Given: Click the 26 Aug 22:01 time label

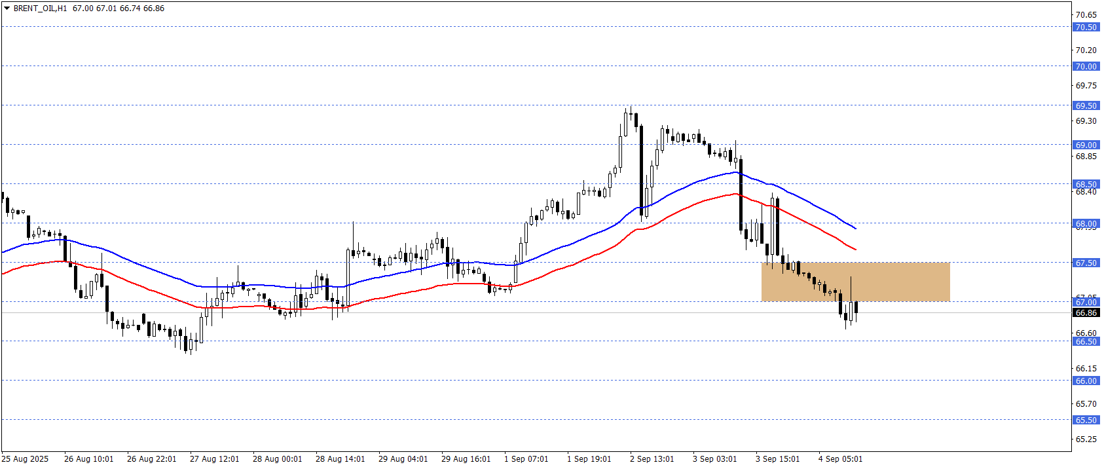Looking at the screenshot, I should click(x=151, y=458).
